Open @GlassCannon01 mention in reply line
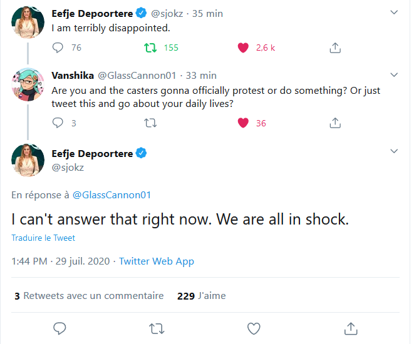 [x=112, y=195]
